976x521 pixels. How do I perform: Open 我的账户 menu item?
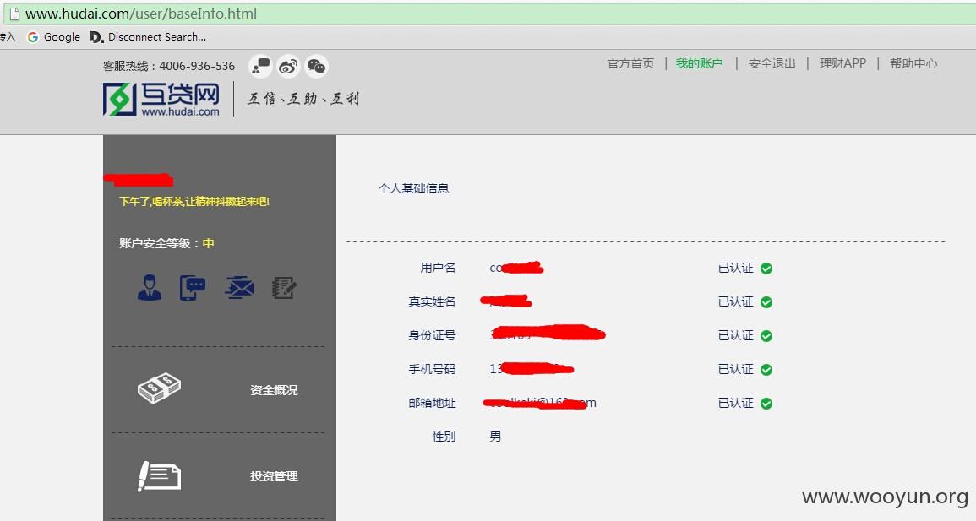(x=699, y=63)
